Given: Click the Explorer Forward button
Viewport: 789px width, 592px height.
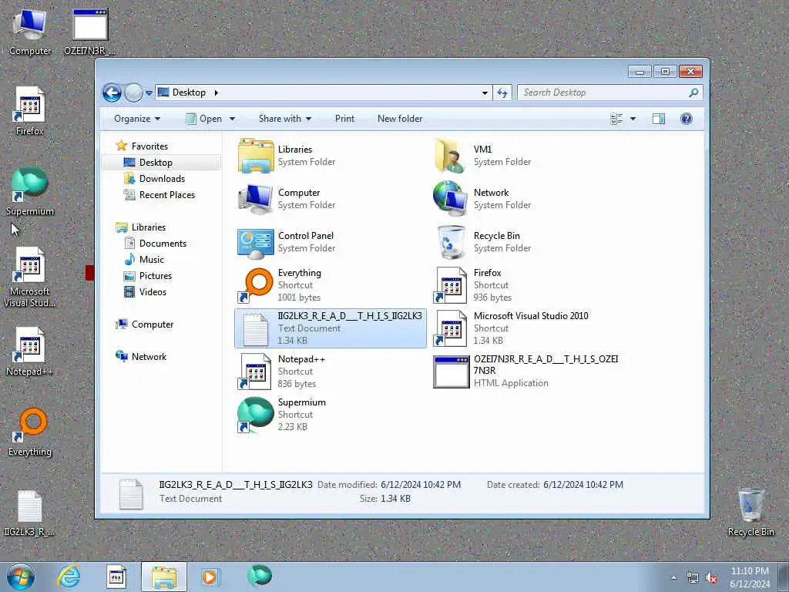Looking at the screenshot, I should [133, 92].
